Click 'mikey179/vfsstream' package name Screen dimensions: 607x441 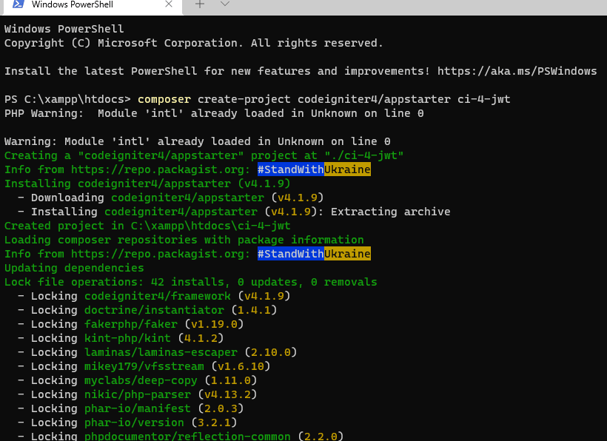pos(144,366)
